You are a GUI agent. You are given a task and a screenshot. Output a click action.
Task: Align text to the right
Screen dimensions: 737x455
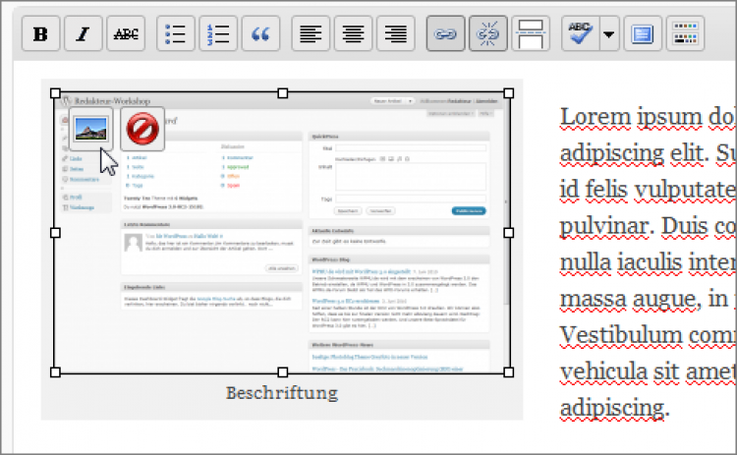click(396, 33)
